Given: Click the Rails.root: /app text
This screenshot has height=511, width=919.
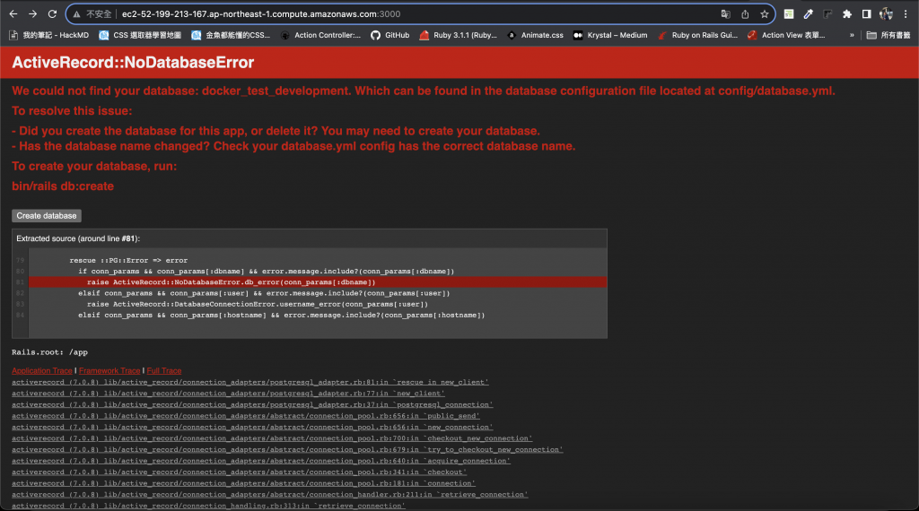Looking at the screenshot, I should coord(50,352).
